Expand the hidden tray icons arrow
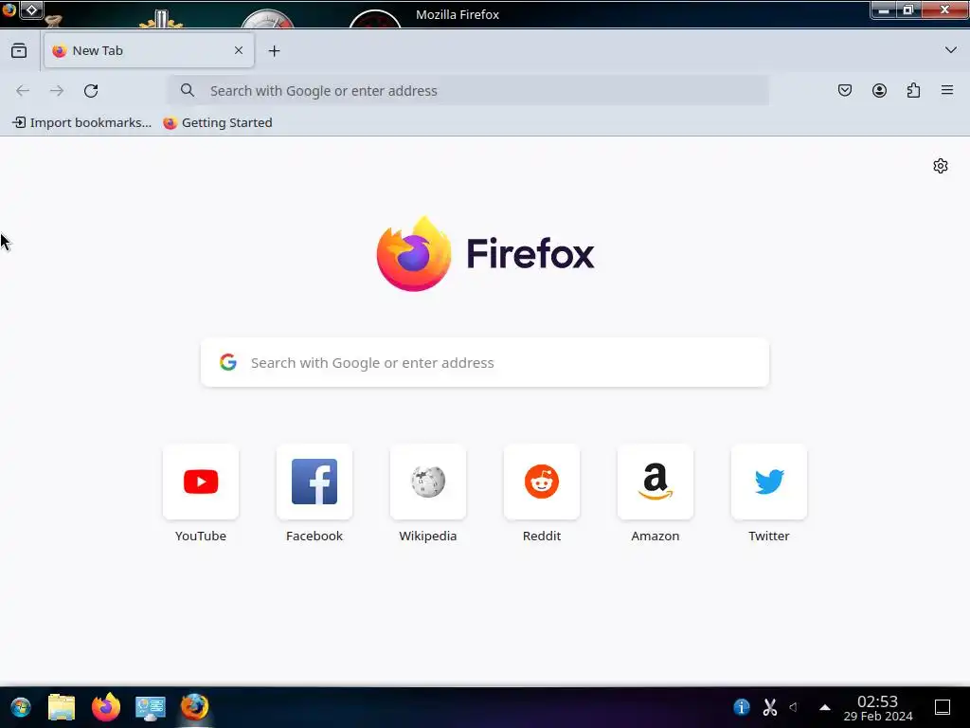Viewport: 970px width, 728px height. [x=825, y=707]
